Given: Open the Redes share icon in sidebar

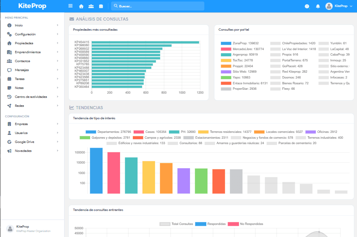Looking at the screenshot, I should pos(9,106).
